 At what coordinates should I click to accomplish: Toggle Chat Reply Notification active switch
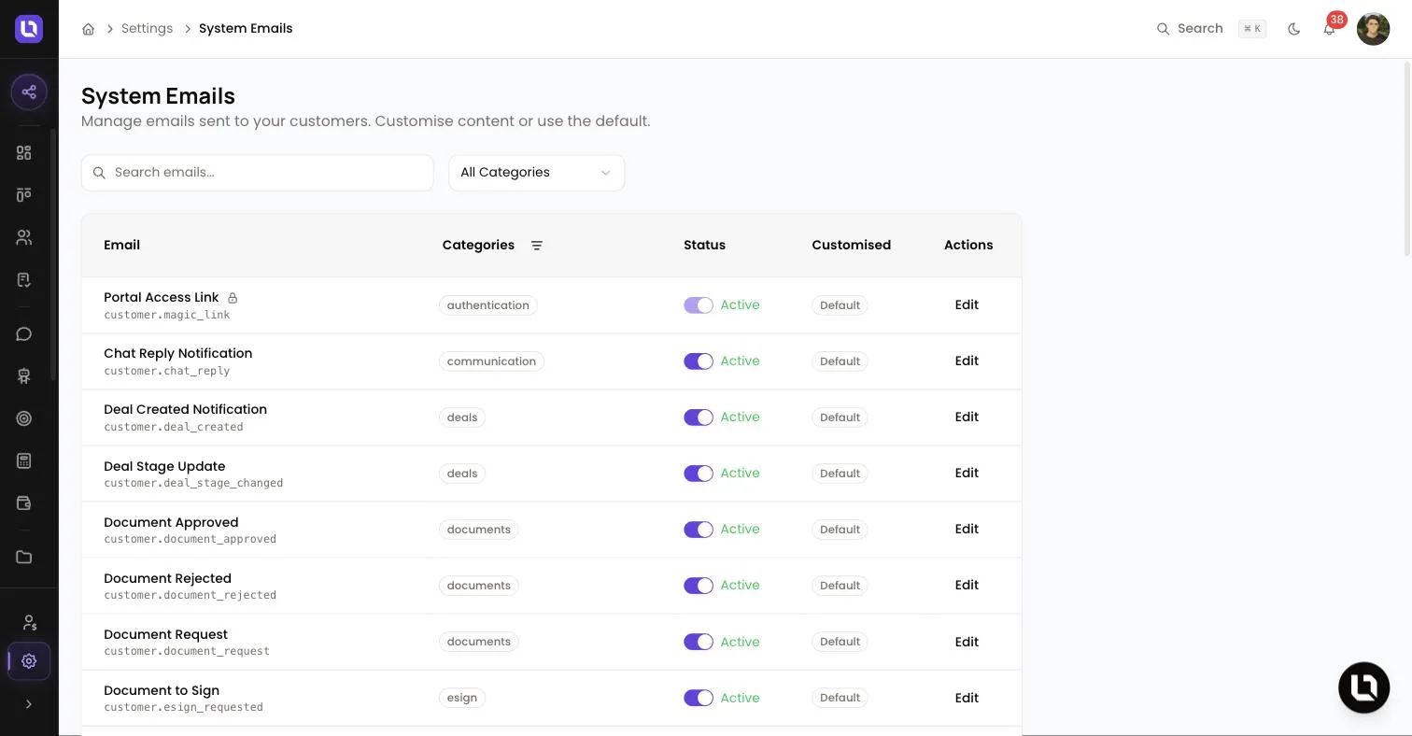699,361
